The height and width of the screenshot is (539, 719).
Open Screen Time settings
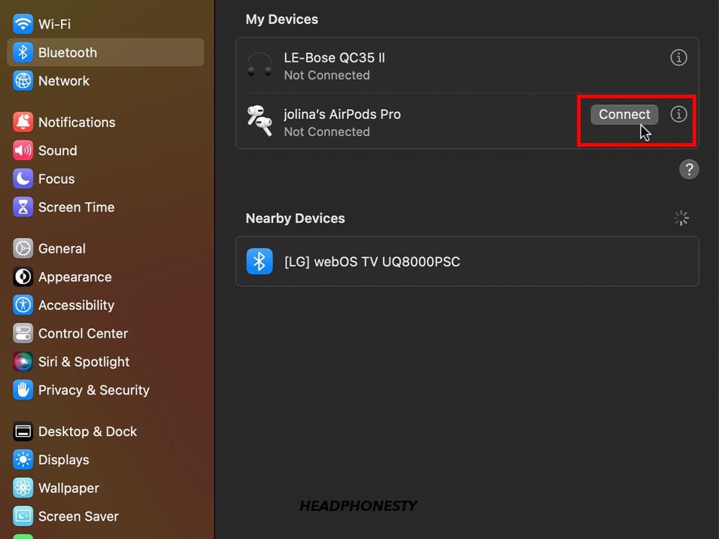(77, 207)
